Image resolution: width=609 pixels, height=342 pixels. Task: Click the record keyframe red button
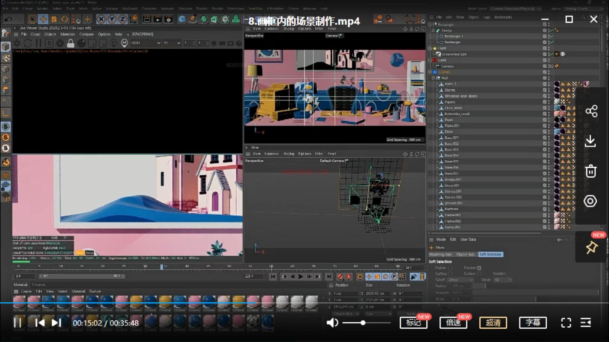coord(340,277)
